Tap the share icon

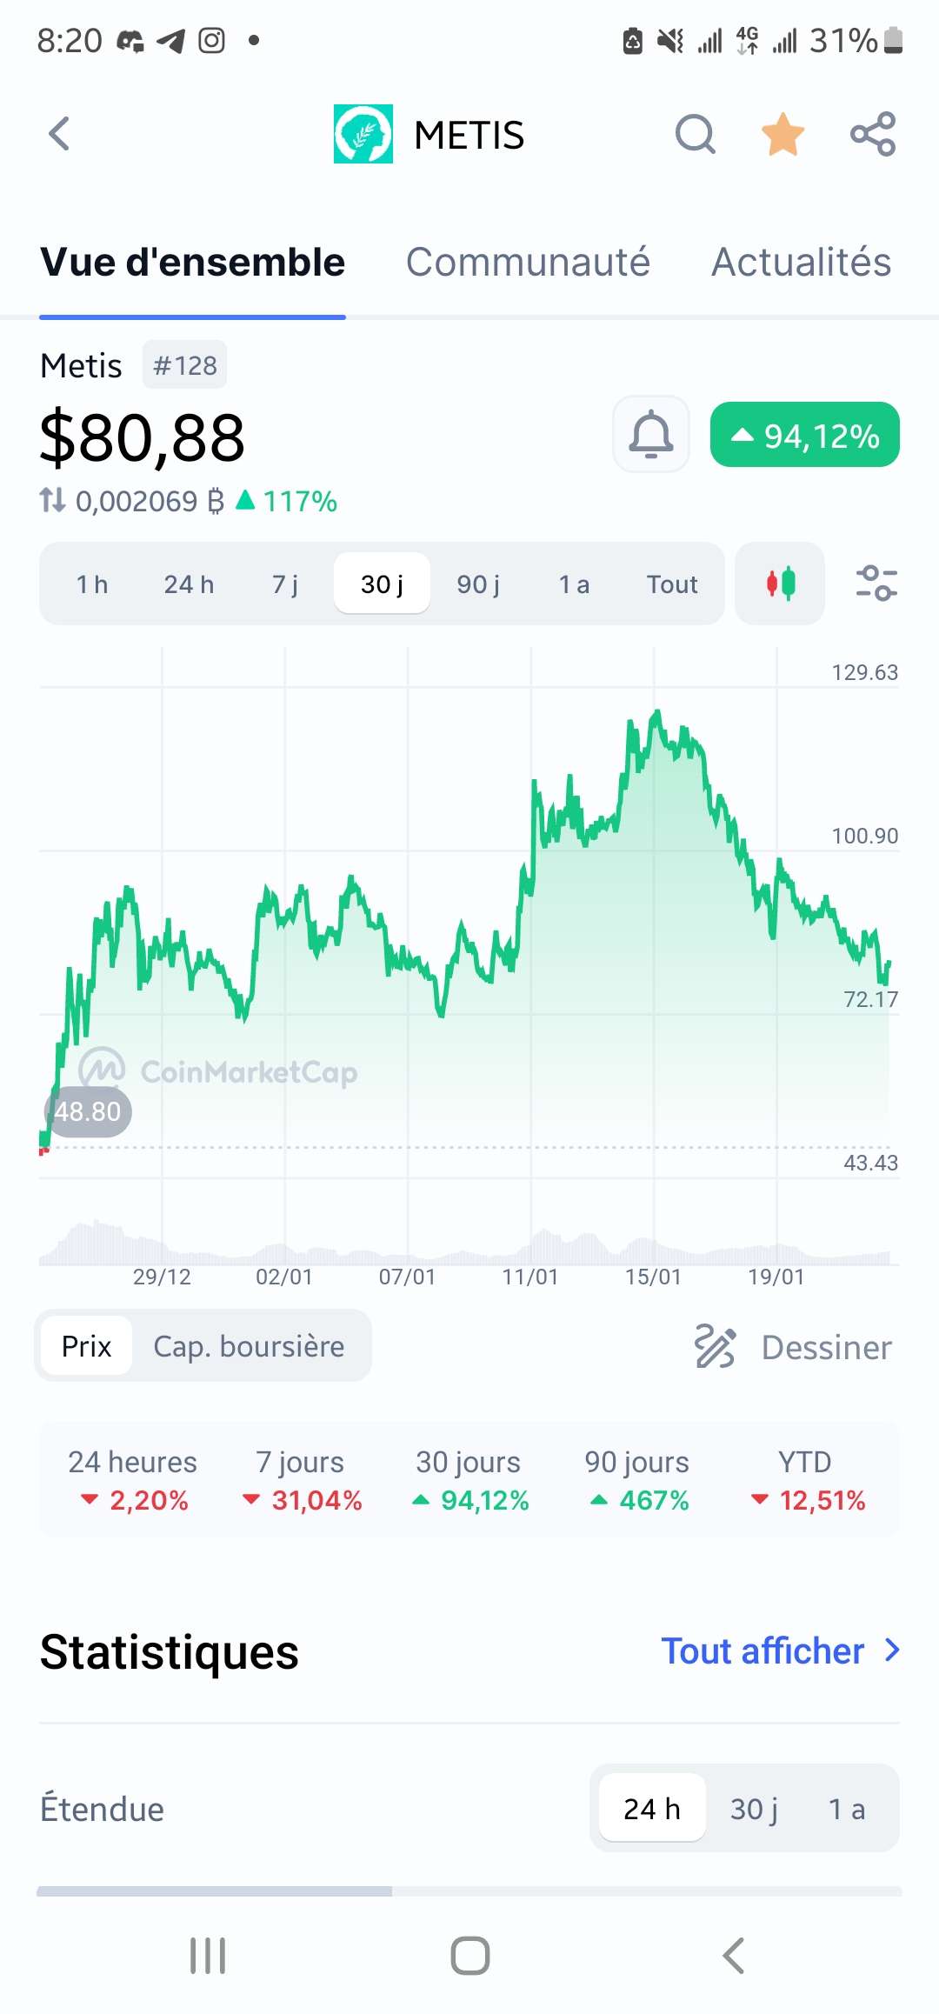point(873,134)
